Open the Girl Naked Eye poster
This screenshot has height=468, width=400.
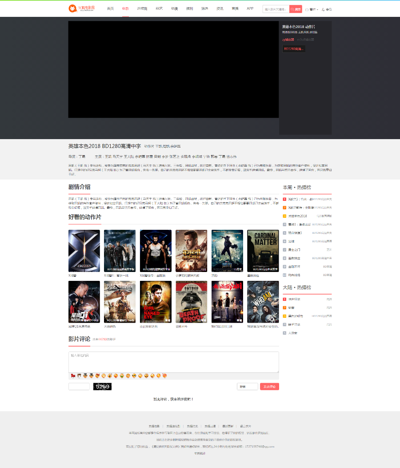(x=156, y=302)
